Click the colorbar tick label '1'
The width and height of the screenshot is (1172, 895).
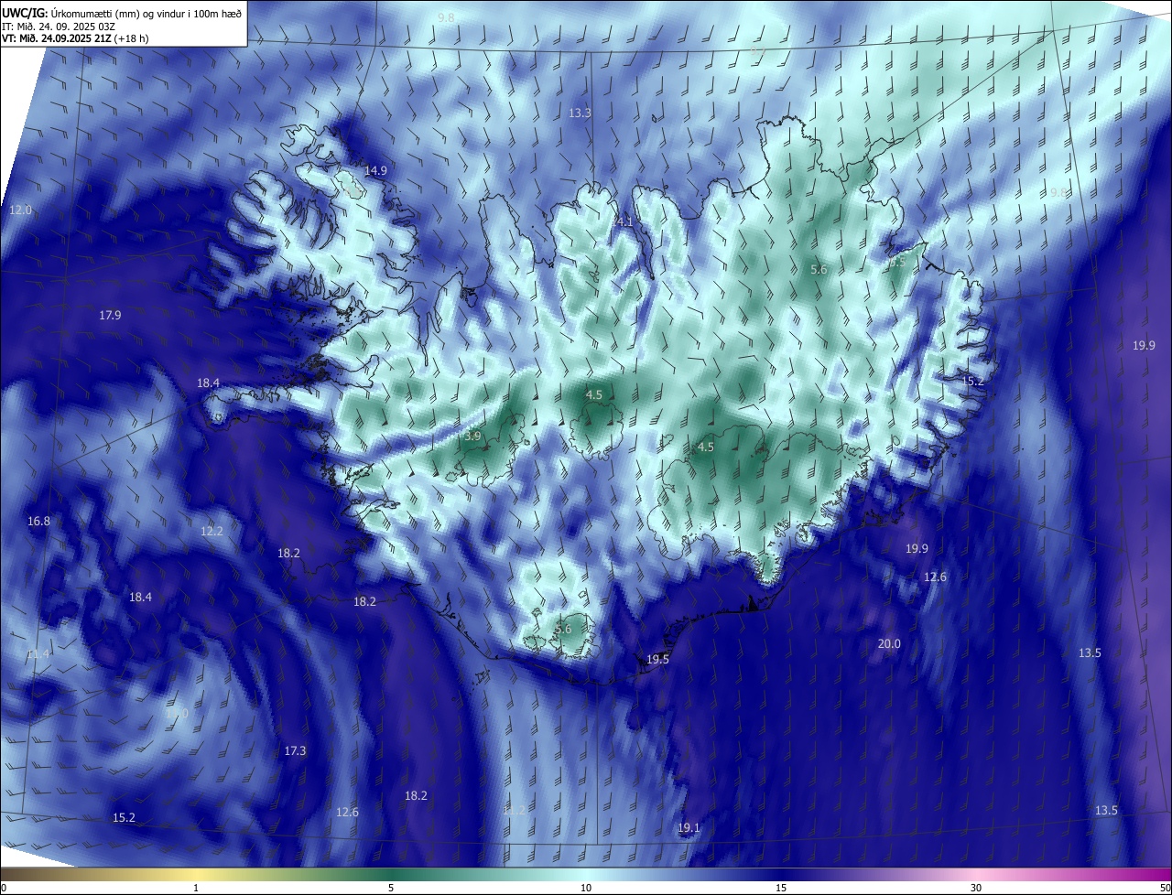point(196,889)
